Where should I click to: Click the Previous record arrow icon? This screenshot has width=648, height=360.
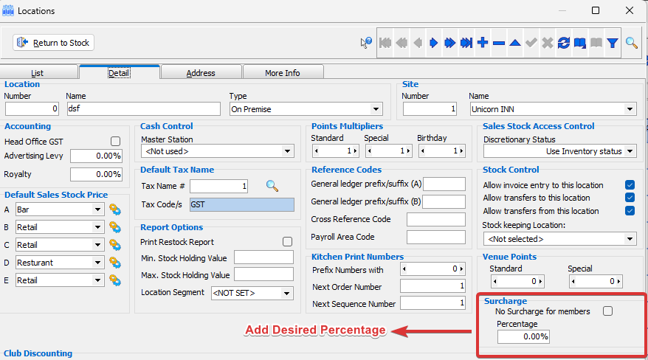(x=418, y=43)
